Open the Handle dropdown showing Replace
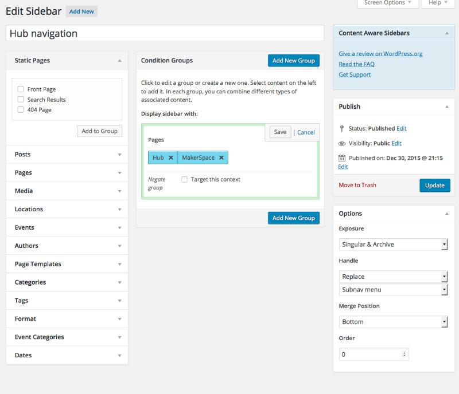459x394 pixels. tap(393, 277)
